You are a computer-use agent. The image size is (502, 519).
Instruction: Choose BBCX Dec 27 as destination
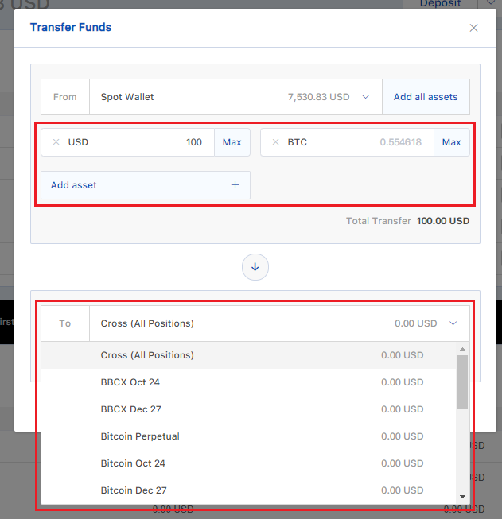point(130,409)
